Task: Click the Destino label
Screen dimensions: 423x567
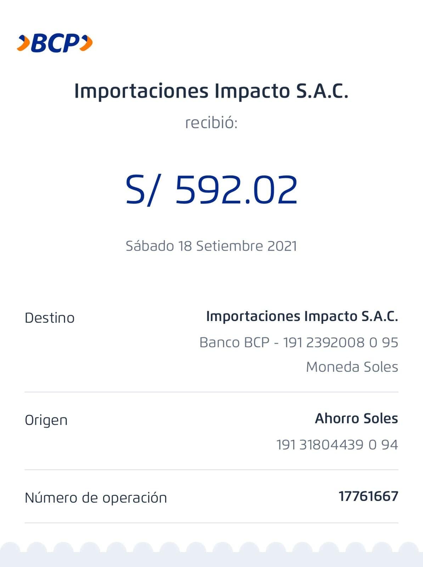Action: pos(50,318)
